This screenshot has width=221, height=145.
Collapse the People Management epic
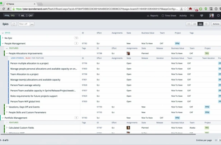click(3, 43)
